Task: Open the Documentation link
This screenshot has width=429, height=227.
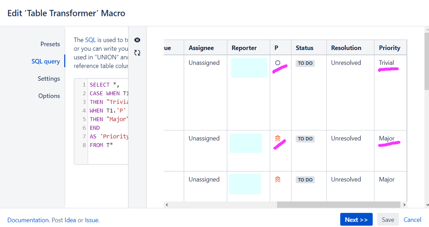Action: [28, 220]
